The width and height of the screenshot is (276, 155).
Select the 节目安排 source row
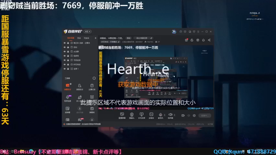click(80, 60)
